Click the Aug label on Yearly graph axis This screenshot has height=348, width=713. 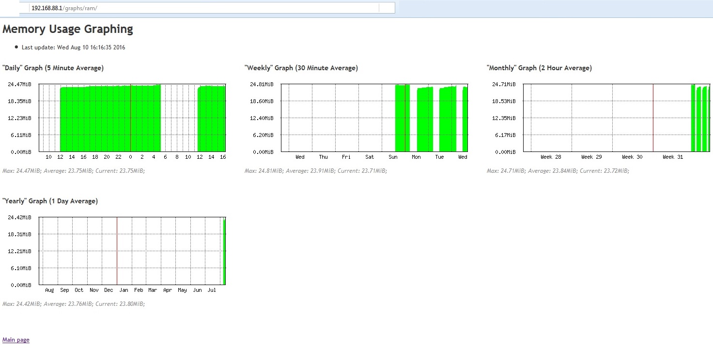[49, 290]
